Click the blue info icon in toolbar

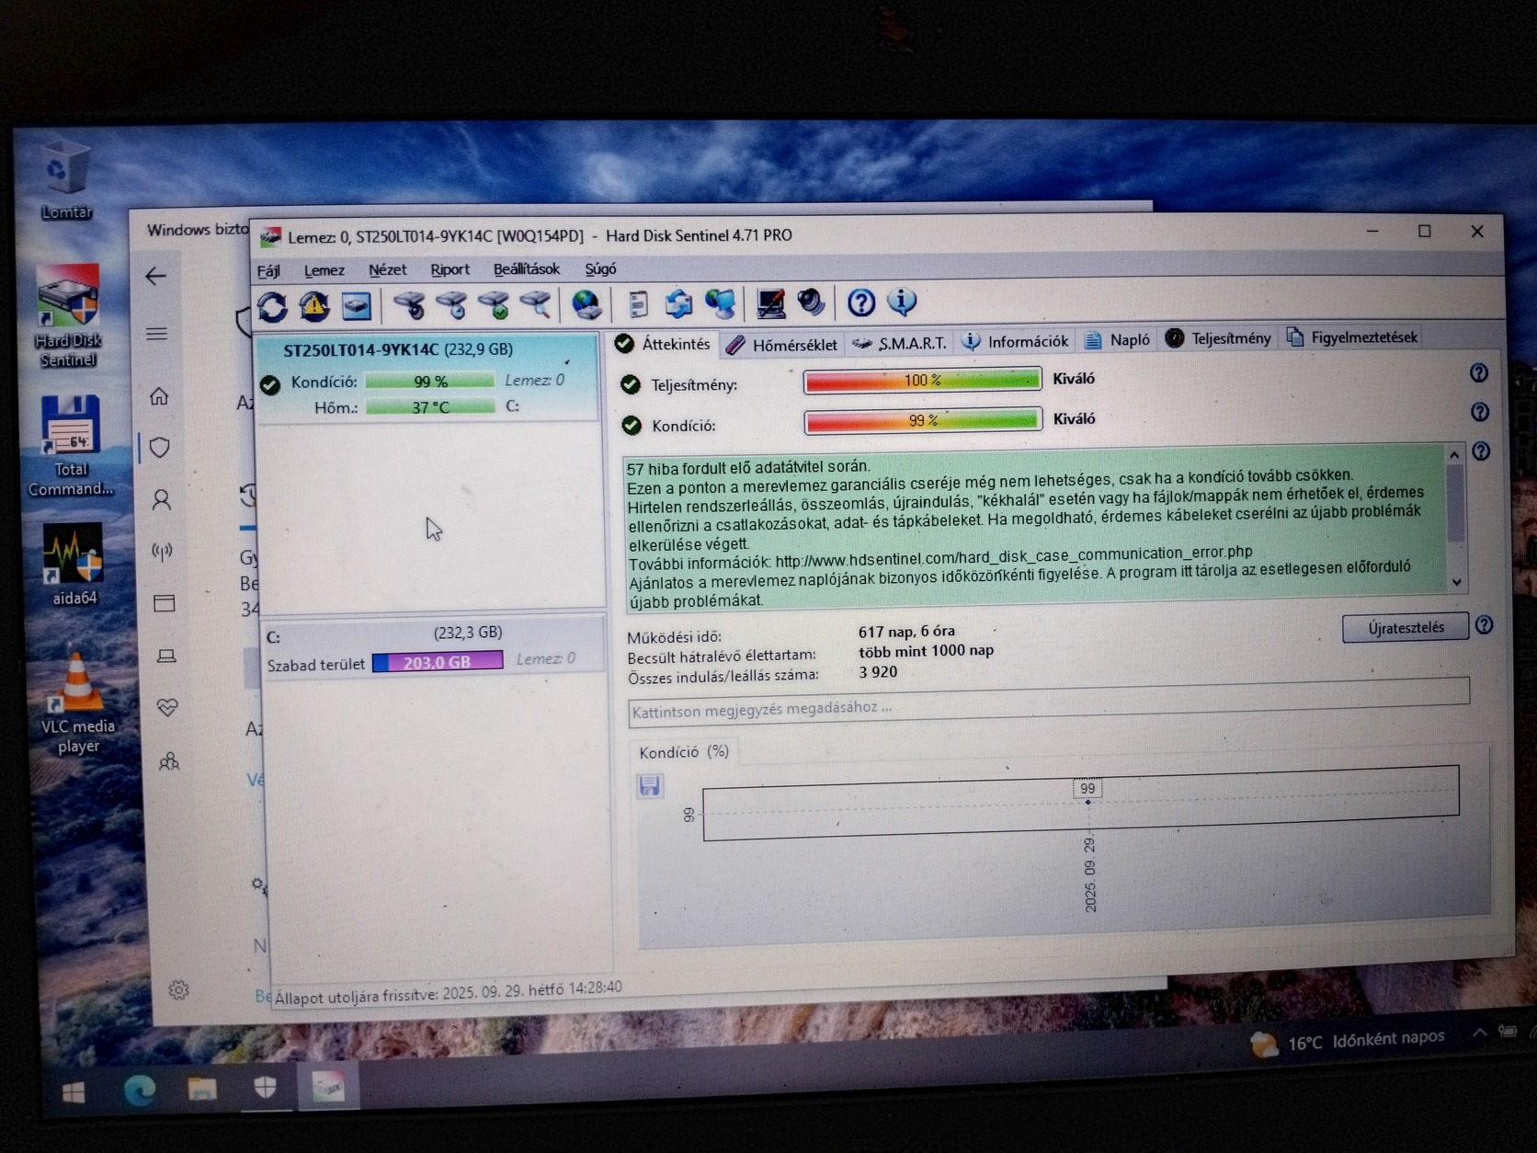[x=901, y=302]
